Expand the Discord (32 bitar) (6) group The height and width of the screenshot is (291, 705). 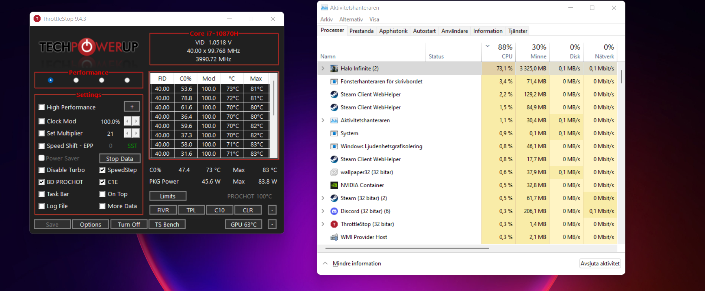coord(323,211)
